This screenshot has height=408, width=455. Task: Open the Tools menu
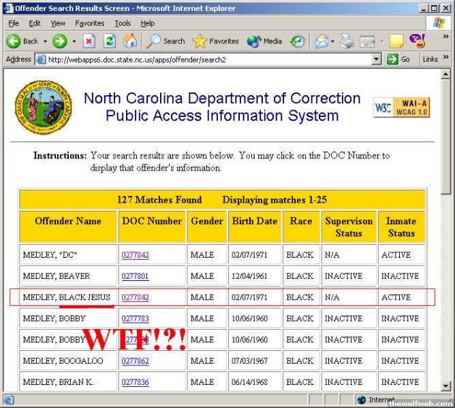[x=123, y=23]
